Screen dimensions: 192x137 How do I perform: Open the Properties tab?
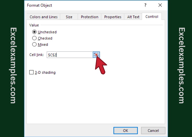pyautogui.click(x=113, y=17)
